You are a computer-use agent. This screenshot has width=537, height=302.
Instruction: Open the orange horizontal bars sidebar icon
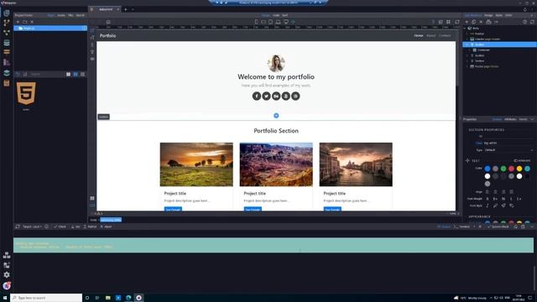pos(7,52)
